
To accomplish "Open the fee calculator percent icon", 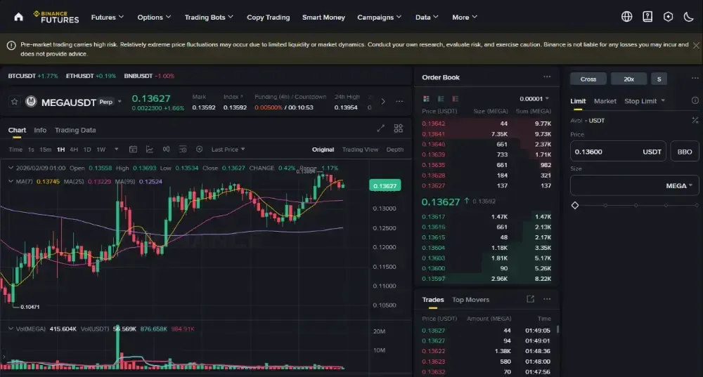I will click(695, 120).
